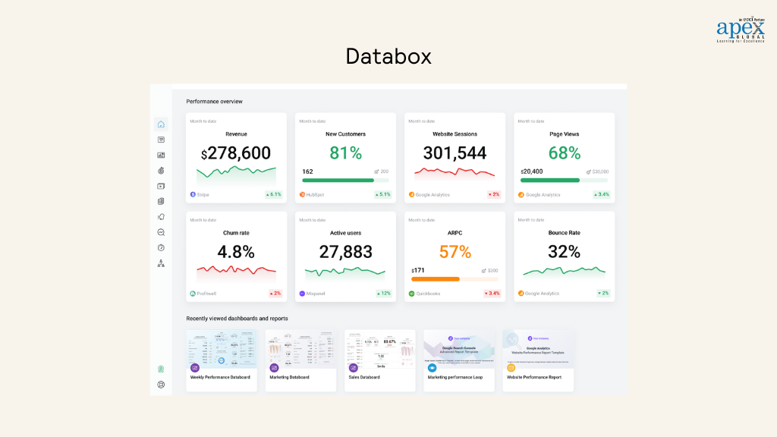Click the Quickbooks icon on ARPC card

411,294
